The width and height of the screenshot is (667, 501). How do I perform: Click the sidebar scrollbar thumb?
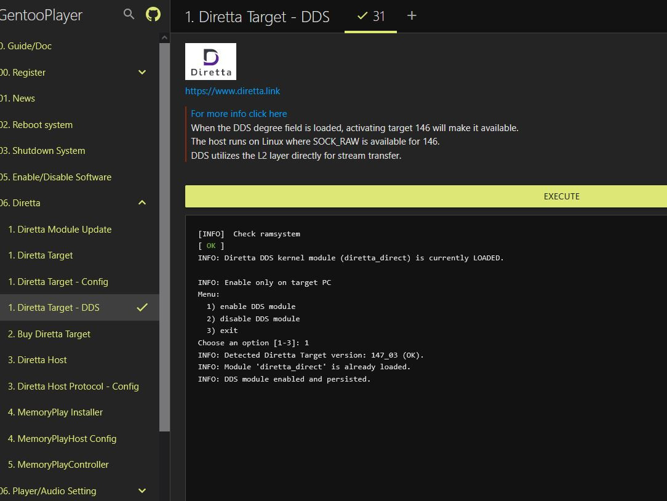tap(165, 237)
